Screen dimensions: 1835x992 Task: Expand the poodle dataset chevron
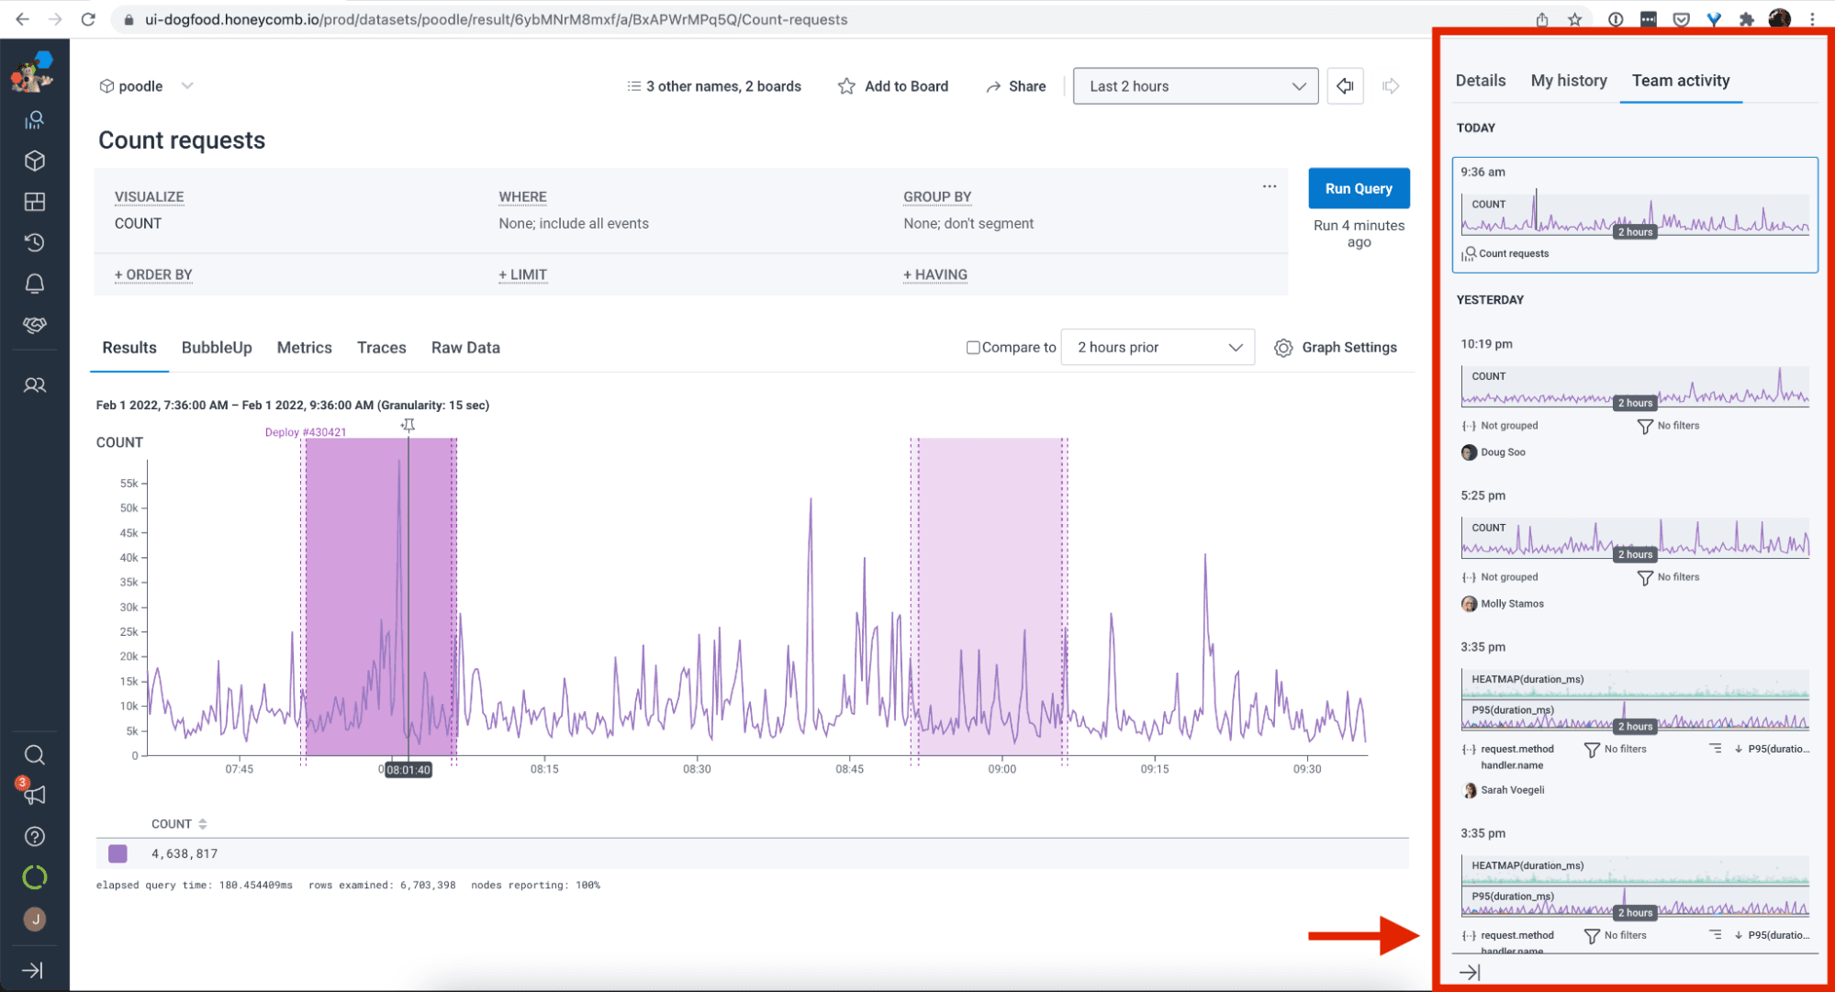(x=187, y=86)
